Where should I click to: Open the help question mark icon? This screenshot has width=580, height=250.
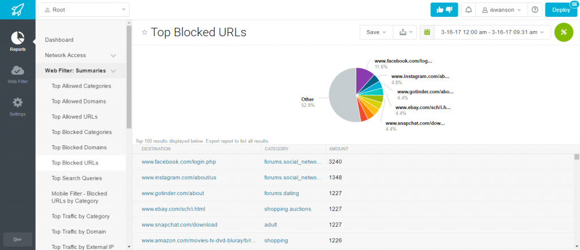tap(535, 10)
